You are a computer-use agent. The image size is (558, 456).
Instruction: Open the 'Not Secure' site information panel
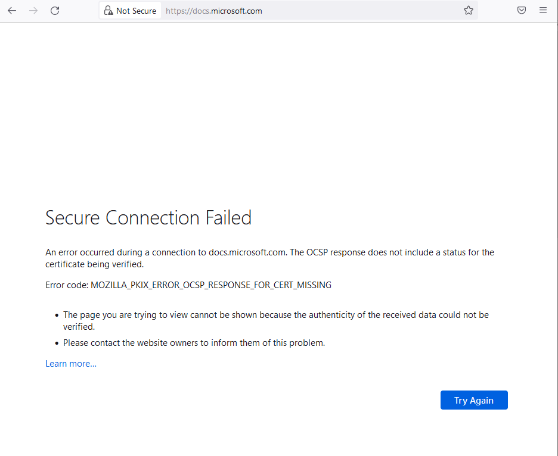pos(129,10)
